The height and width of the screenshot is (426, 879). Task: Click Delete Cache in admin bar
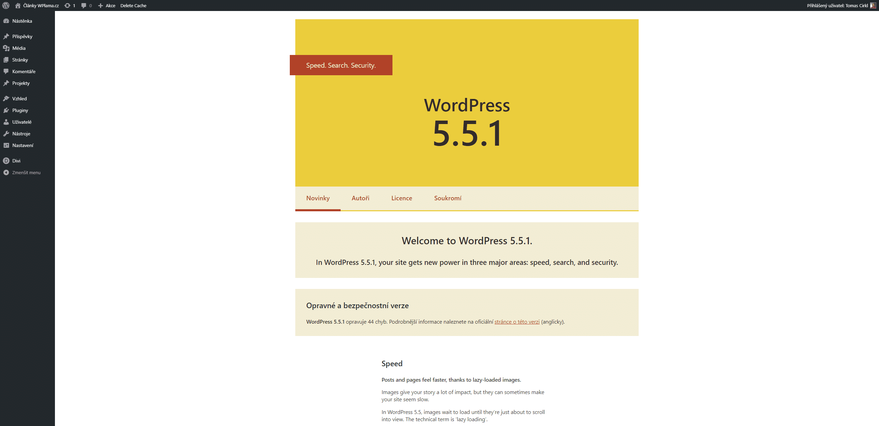[x=133, y=5]
